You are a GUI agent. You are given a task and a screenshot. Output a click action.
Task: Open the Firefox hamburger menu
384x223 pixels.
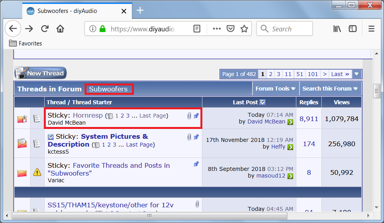[371, 29]
